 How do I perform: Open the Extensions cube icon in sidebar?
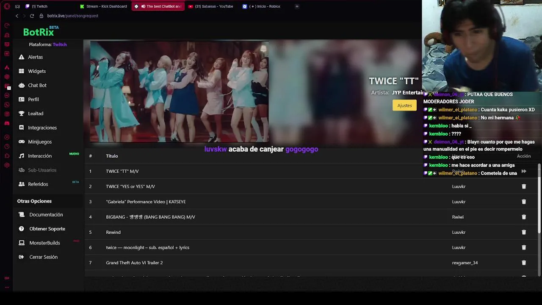coord(7,156)
